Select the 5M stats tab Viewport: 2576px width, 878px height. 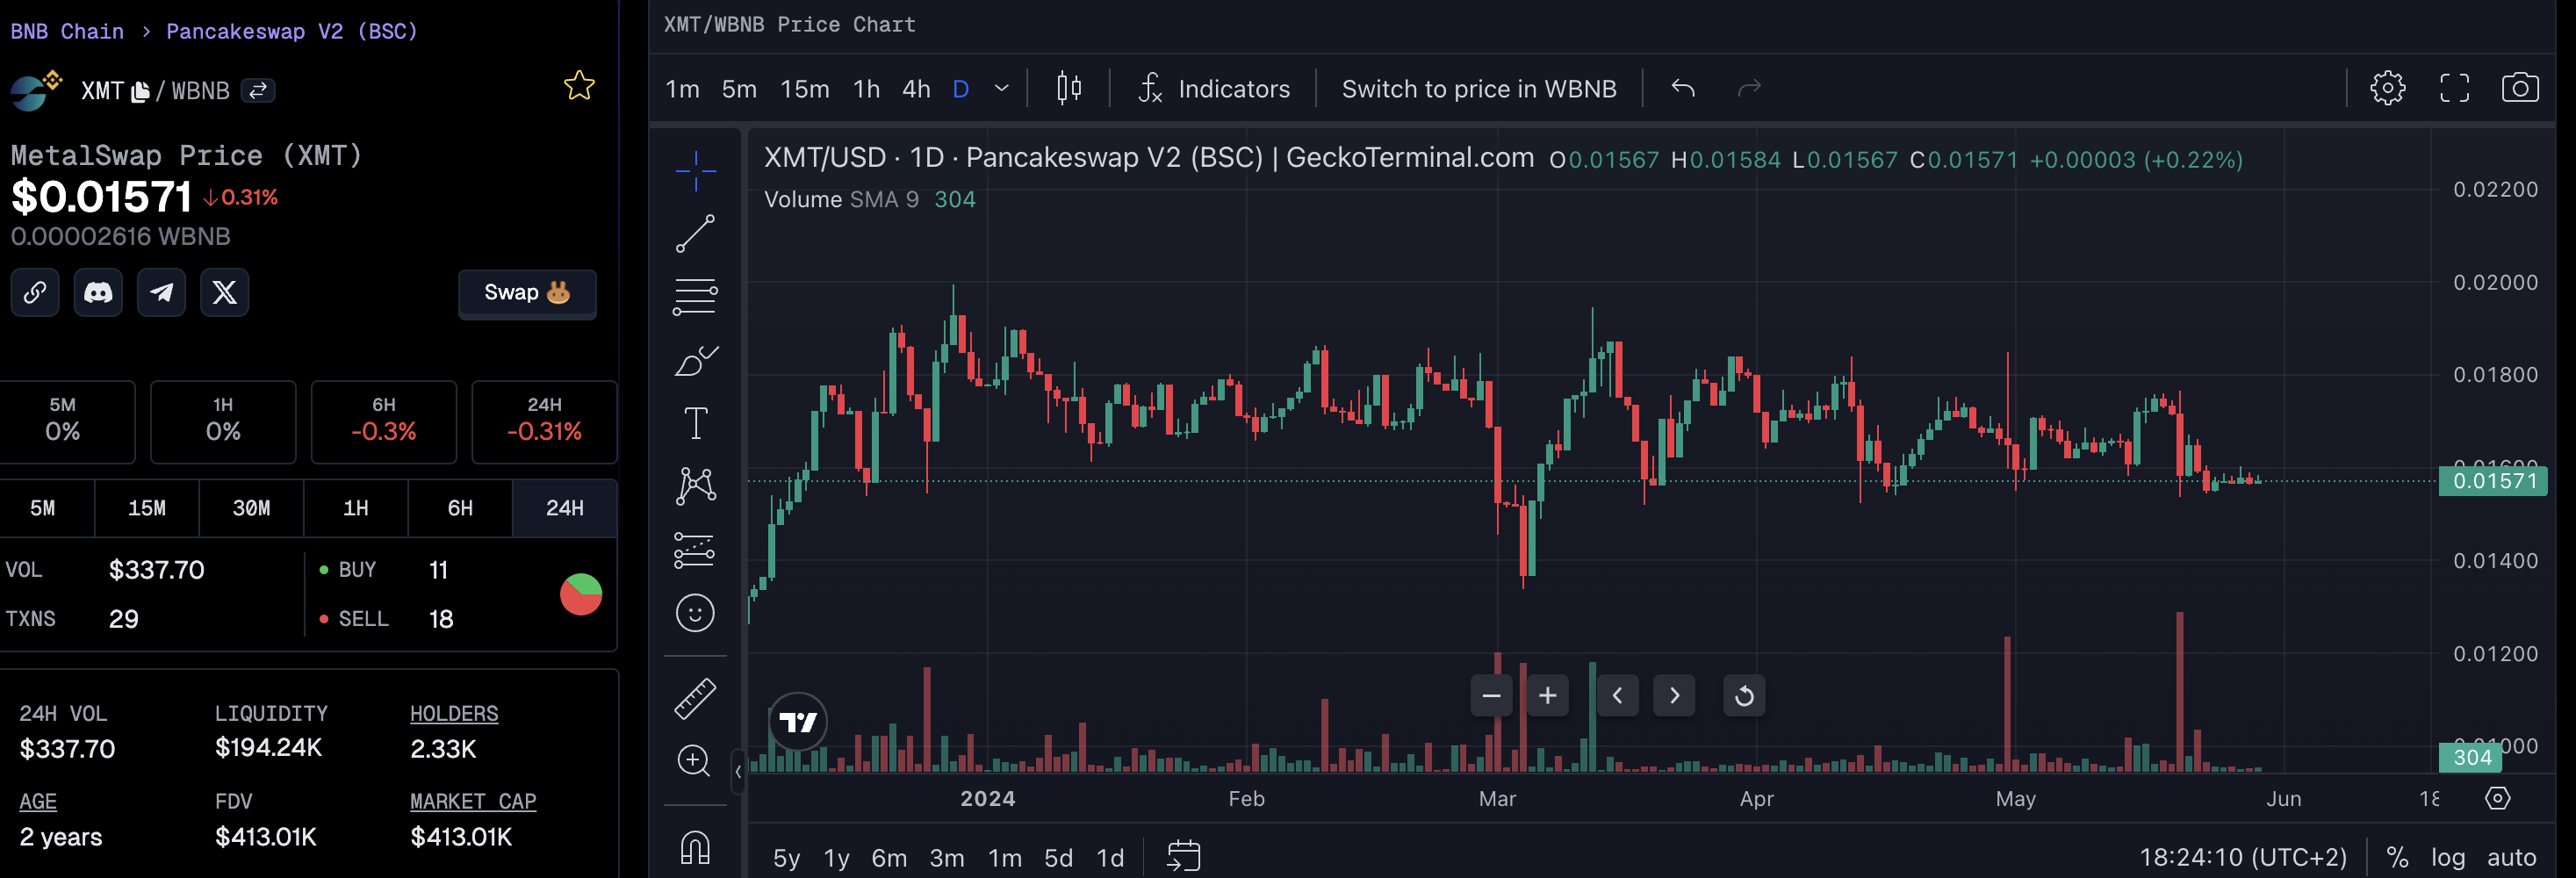(43, 508)
